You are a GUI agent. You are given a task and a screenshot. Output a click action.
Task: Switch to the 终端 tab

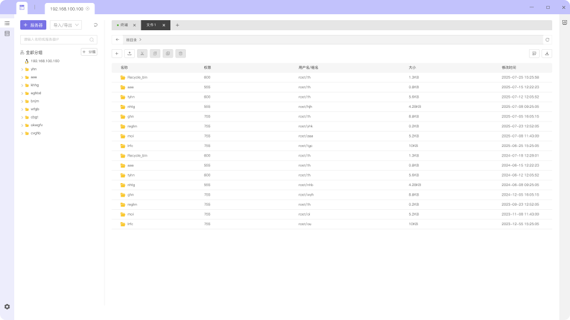123,25
